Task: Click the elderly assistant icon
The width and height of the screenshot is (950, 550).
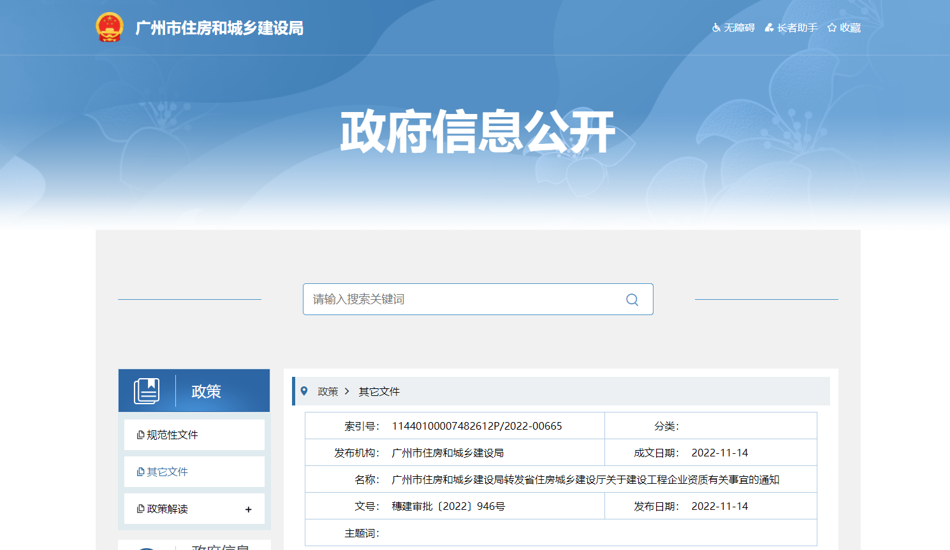Action: click(x=769, y=28)
